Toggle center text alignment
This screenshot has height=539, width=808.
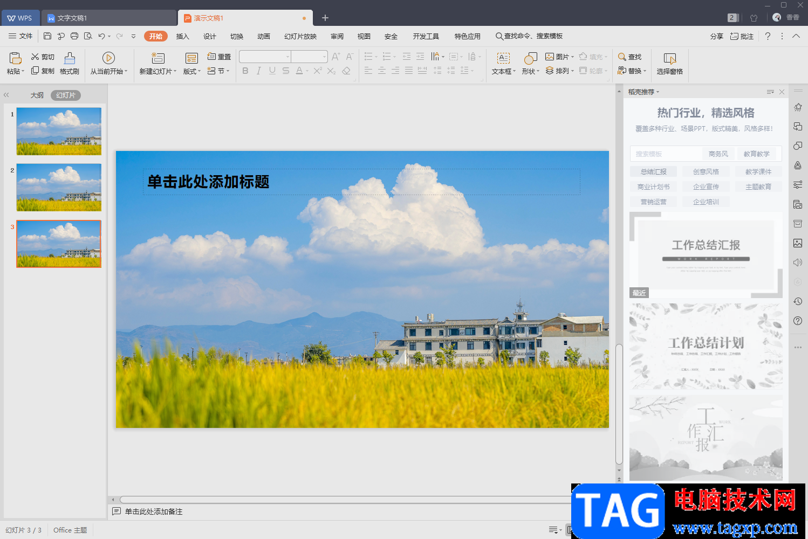point(382,71)
